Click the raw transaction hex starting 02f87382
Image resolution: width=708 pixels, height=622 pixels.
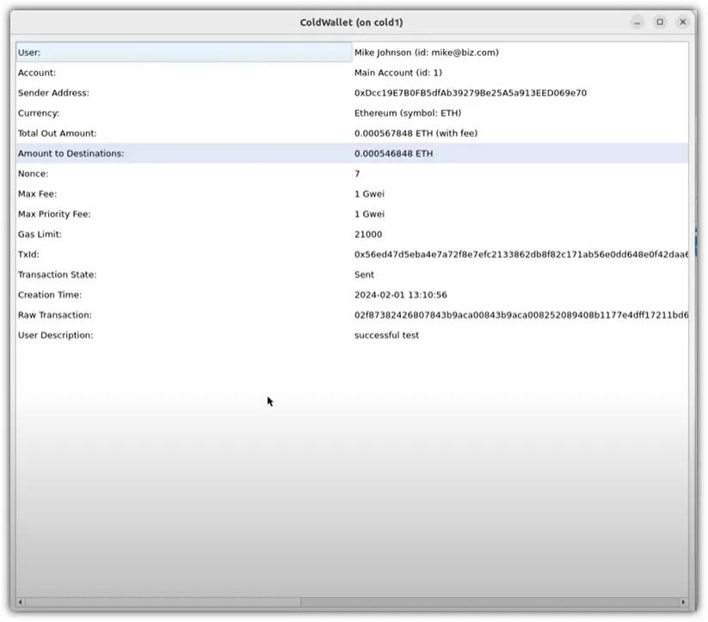tap(521, 315)
